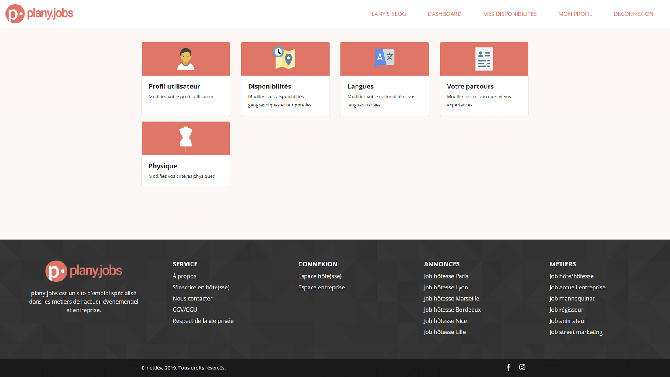Click the plany.jobs logo in the footer
The height and width of the screenshot is (377, 670).
(x=83, y=271)
